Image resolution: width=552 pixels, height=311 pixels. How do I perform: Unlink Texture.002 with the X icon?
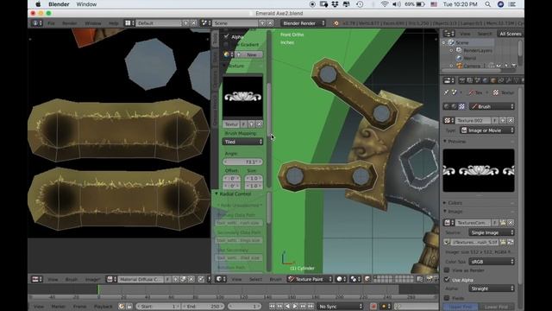511,121
